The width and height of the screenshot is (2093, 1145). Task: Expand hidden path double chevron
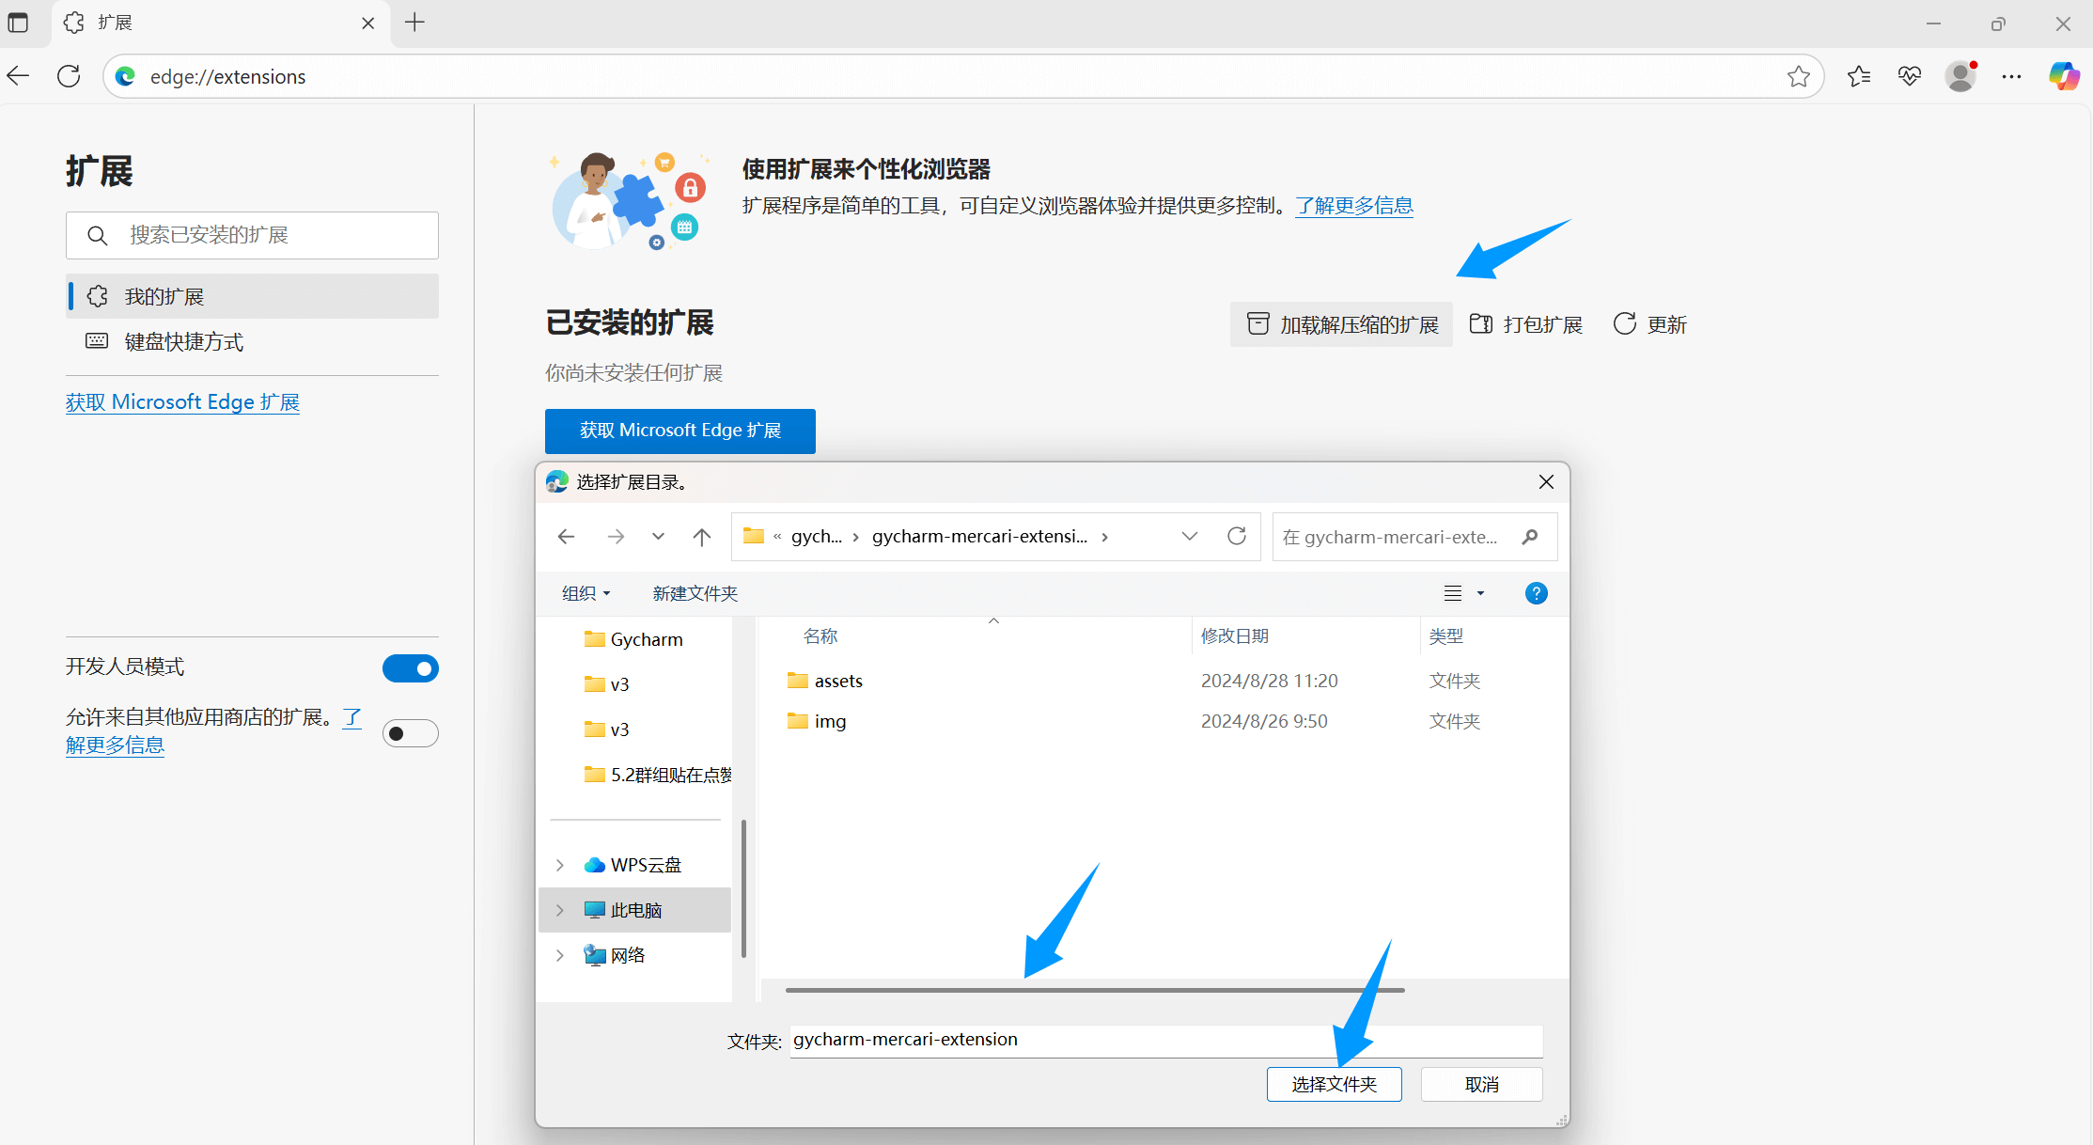pos(777,537)
